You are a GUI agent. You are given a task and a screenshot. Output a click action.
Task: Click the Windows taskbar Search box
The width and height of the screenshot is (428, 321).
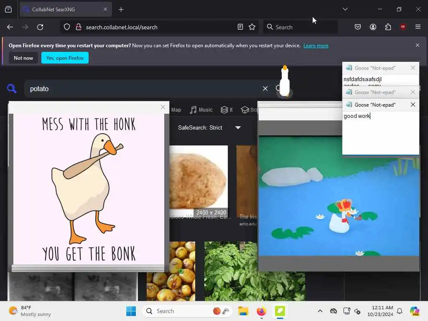187,311
